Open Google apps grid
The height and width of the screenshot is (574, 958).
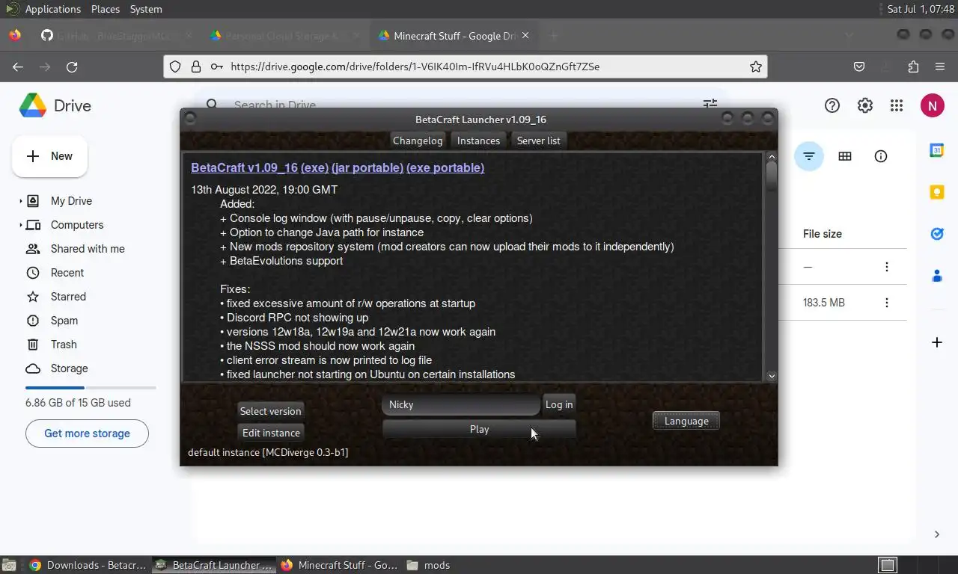tap(897, 105)
